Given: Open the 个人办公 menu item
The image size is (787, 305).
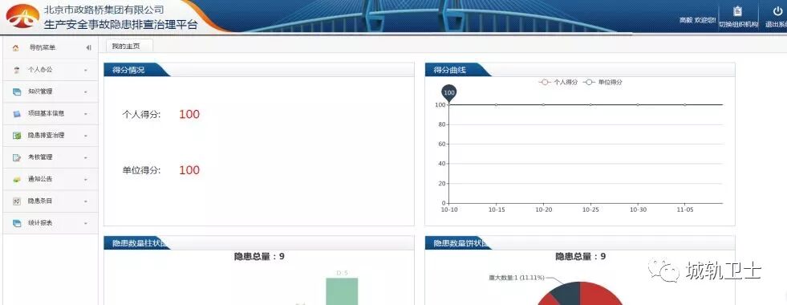Looking at the screenshot, I should [x=51, y=70].
